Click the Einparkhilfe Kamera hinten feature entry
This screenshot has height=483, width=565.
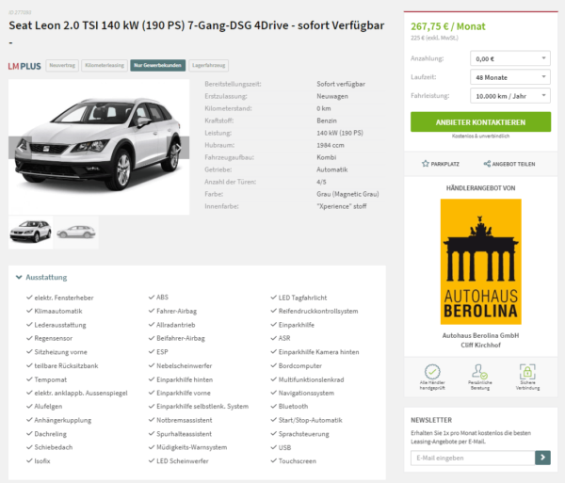pos(318,352)
